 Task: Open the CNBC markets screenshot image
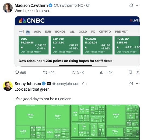pos(77,42)
